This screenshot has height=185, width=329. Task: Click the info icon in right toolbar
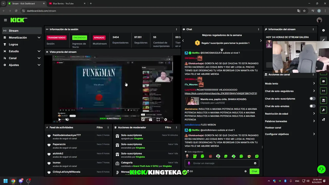point(323,30)
